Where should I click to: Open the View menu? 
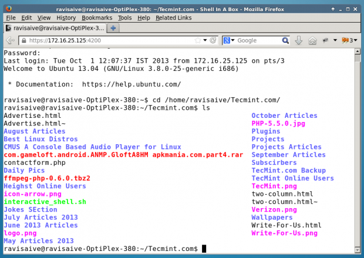tap(44, 18)
